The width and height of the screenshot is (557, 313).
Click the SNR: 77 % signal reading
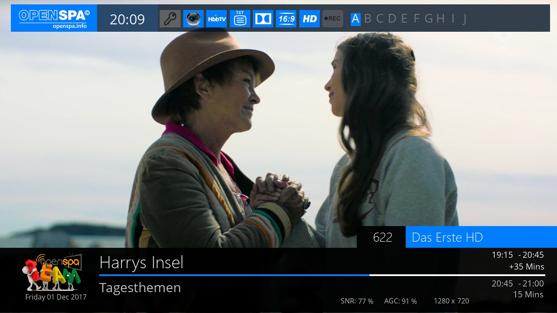click(x=357, y=301)
